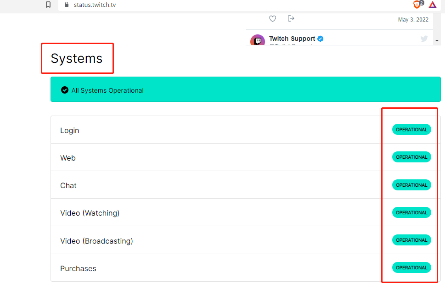Click the May 3, 2022 tweet date

coord(413,20)
